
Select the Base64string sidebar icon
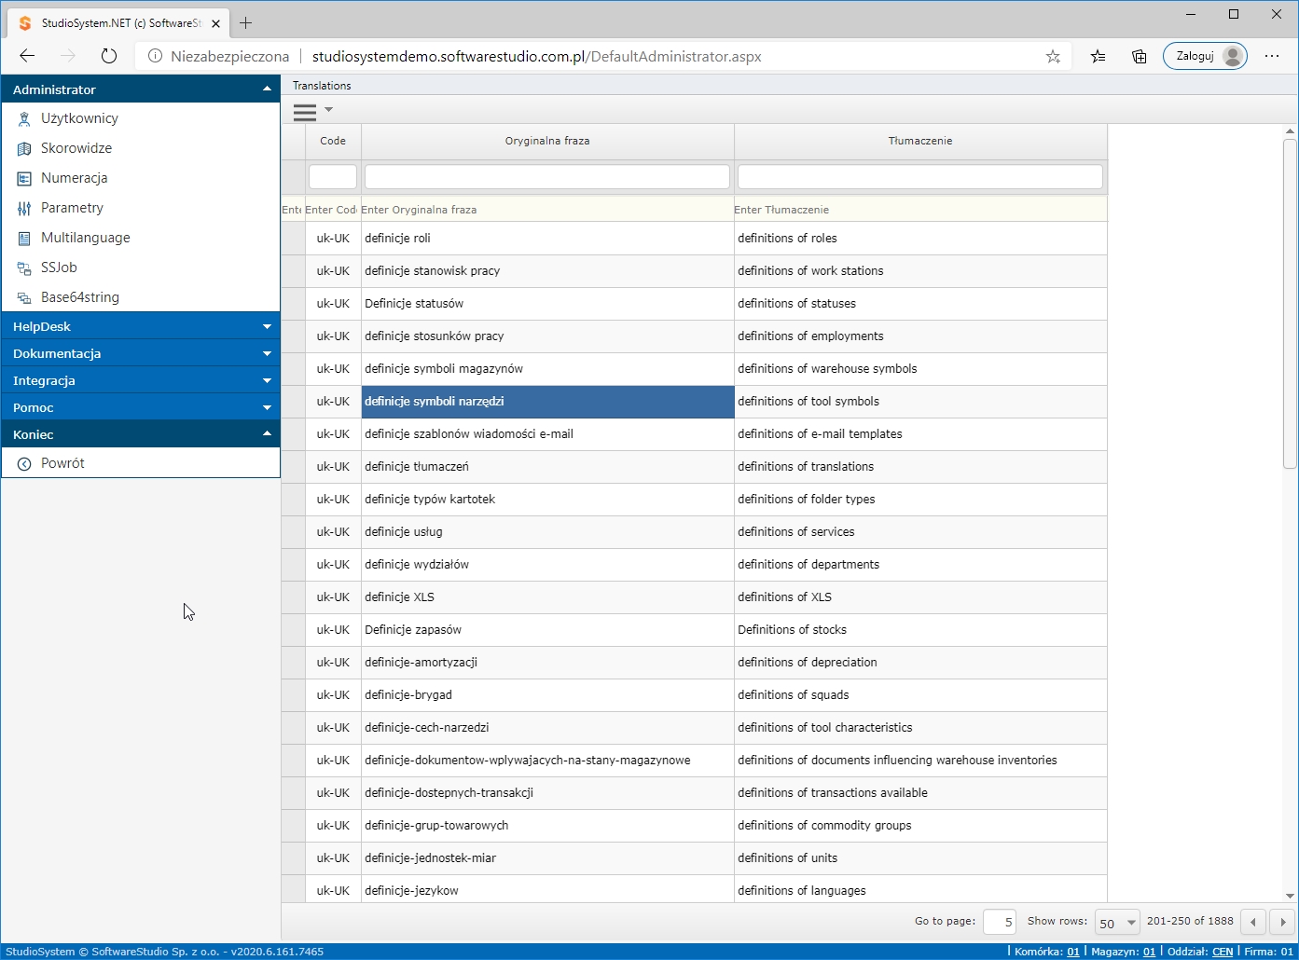coord(24,297)
